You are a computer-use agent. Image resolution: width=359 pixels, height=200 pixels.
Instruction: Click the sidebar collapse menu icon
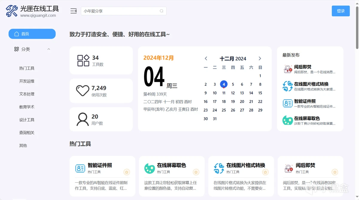click(x=73, y=11)
